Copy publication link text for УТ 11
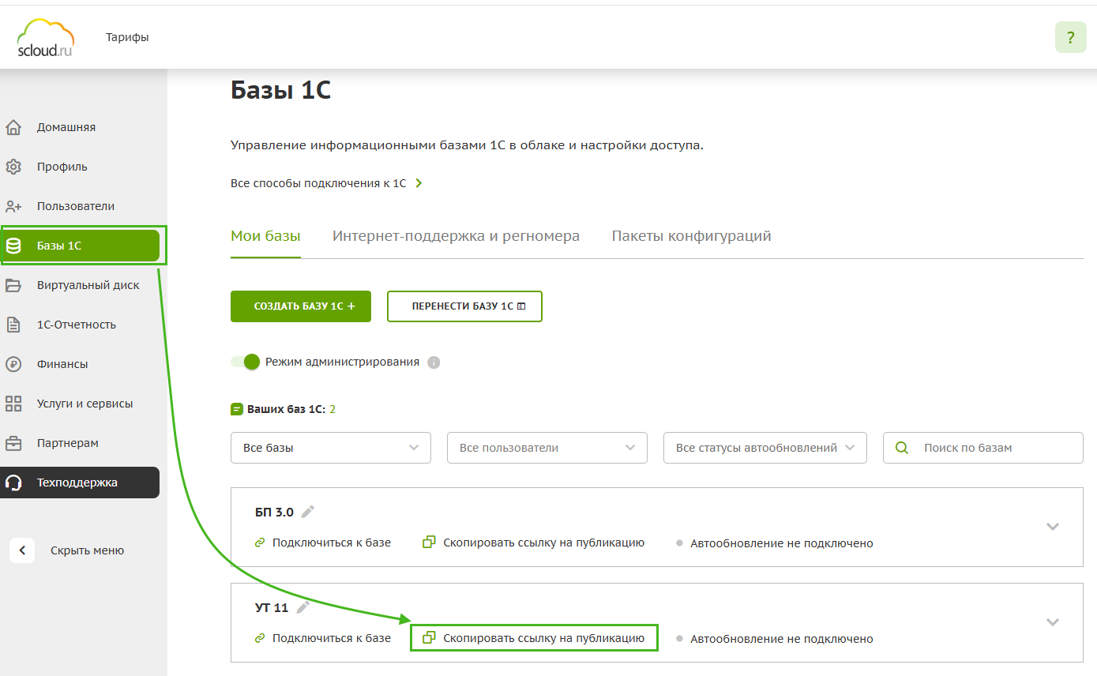The height and width of the screenshot is (676, 1097). pos(544,638)
